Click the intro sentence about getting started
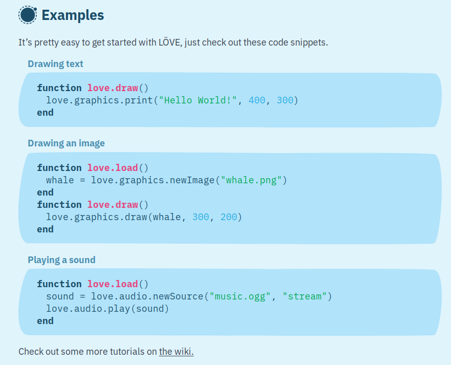This screenshot has height=365, width=451. click(x=173, y=42)
